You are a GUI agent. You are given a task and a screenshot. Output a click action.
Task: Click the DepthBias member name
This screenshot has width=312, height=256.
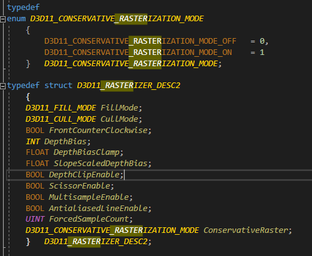(x=66, y=142)
